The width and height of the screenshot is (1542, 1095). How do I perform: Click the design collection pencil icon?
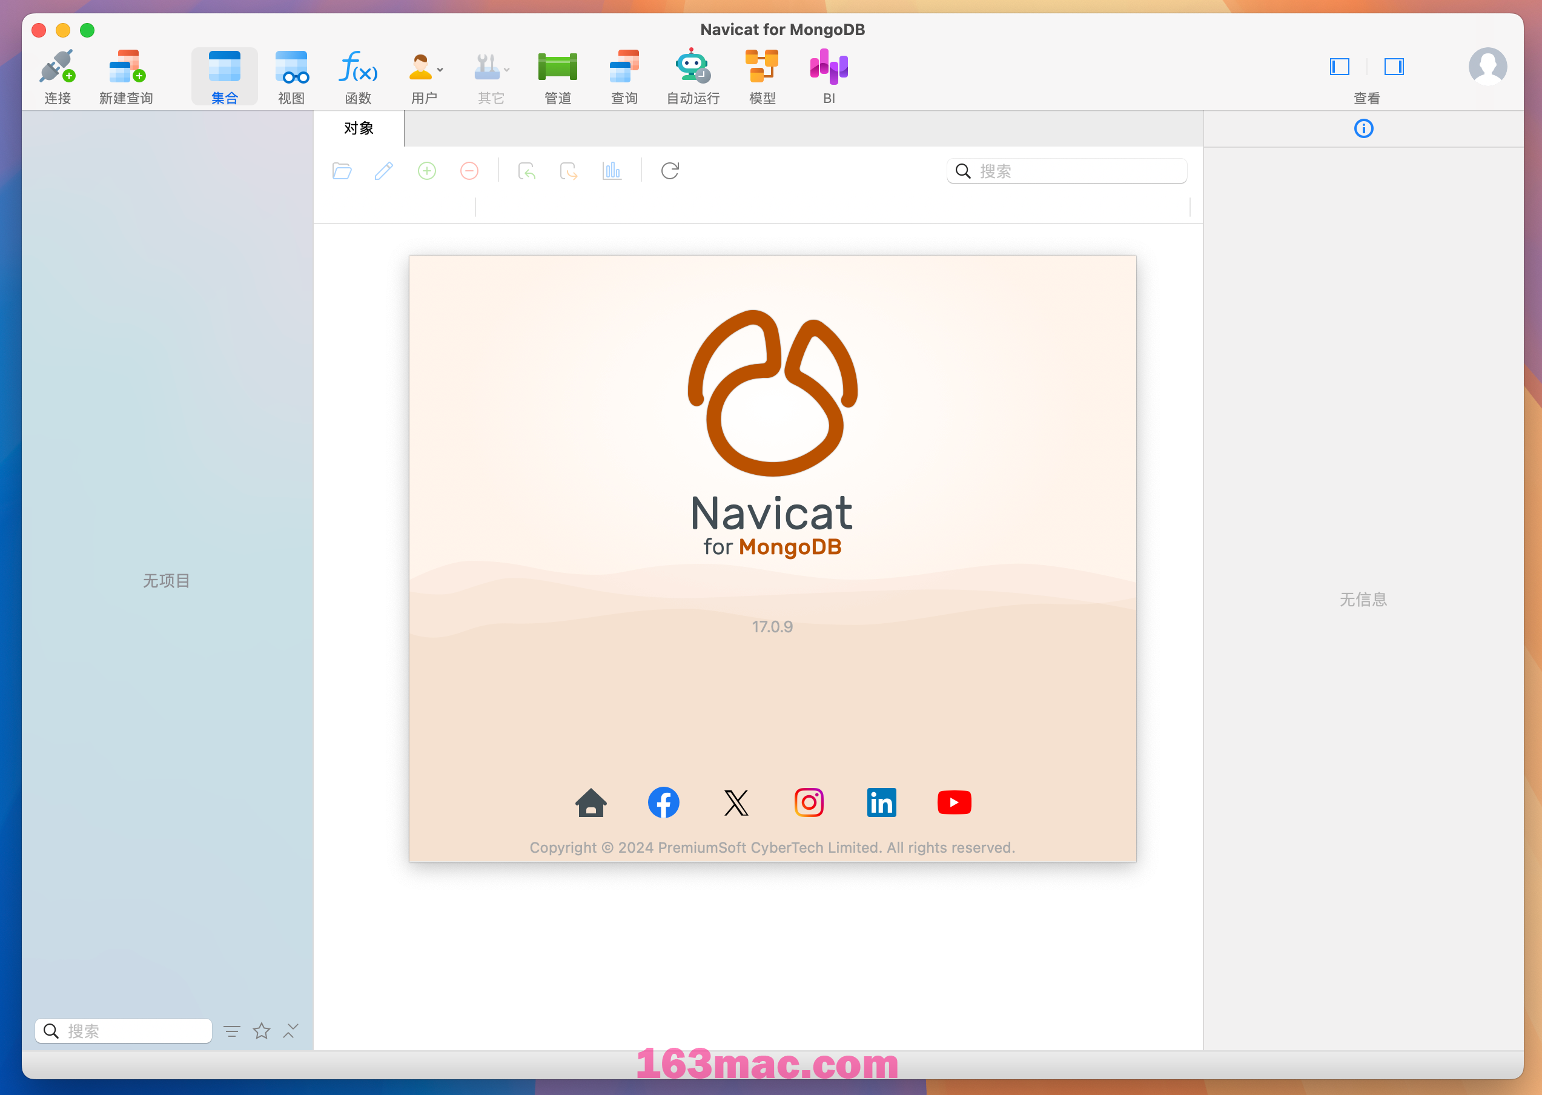tap(383, 171)
